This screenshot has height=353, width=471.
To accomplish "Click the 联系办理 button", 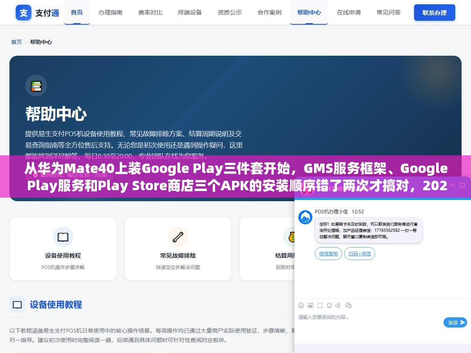I will point(434,13).
